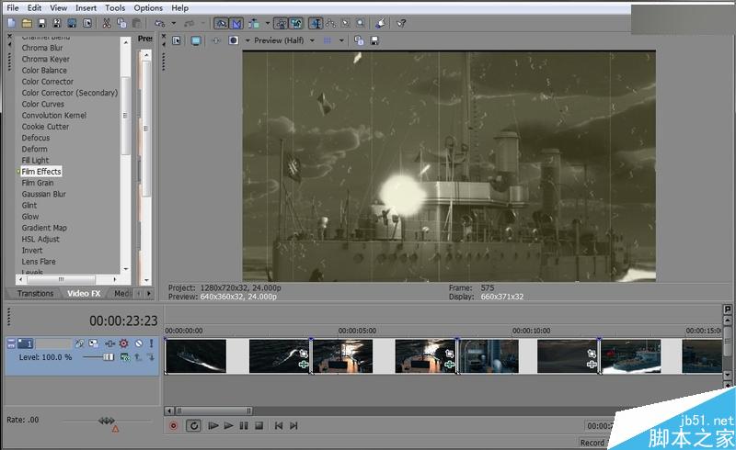
Task: Open the What's This help pointer
Action: 402,23
